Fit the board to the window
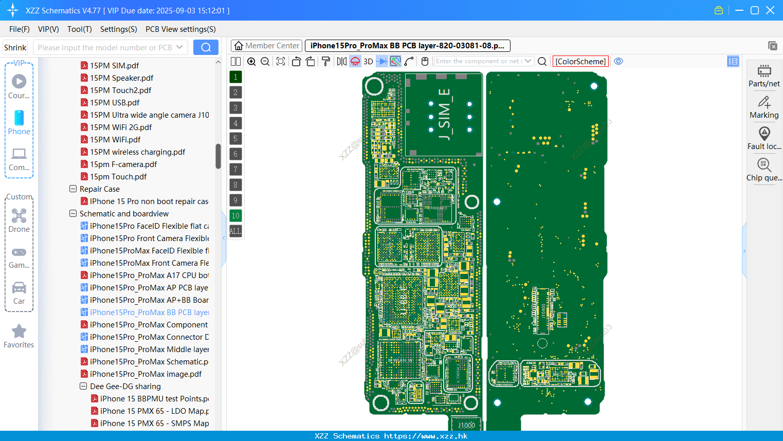This screenshot has height=441, width=783. [x=281, y=61]
